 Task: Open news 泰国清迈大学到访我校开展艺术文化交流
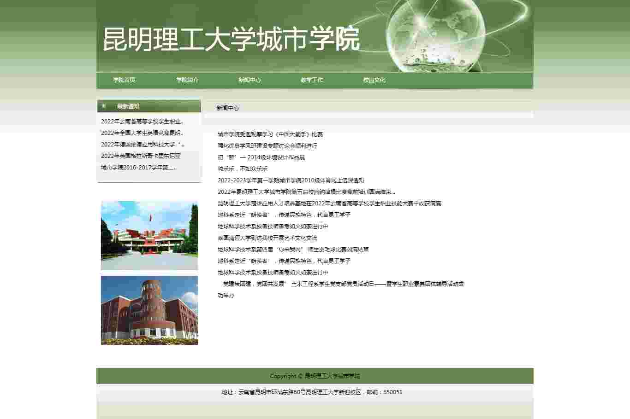[267, 238]
